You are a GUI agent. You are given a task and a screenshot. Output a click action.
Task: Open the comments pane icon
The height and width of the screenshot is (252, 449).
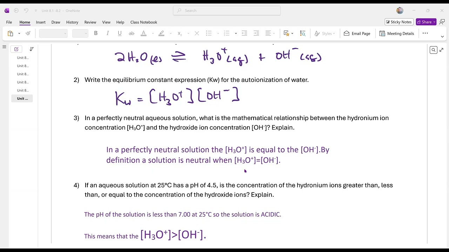(442, 22)
